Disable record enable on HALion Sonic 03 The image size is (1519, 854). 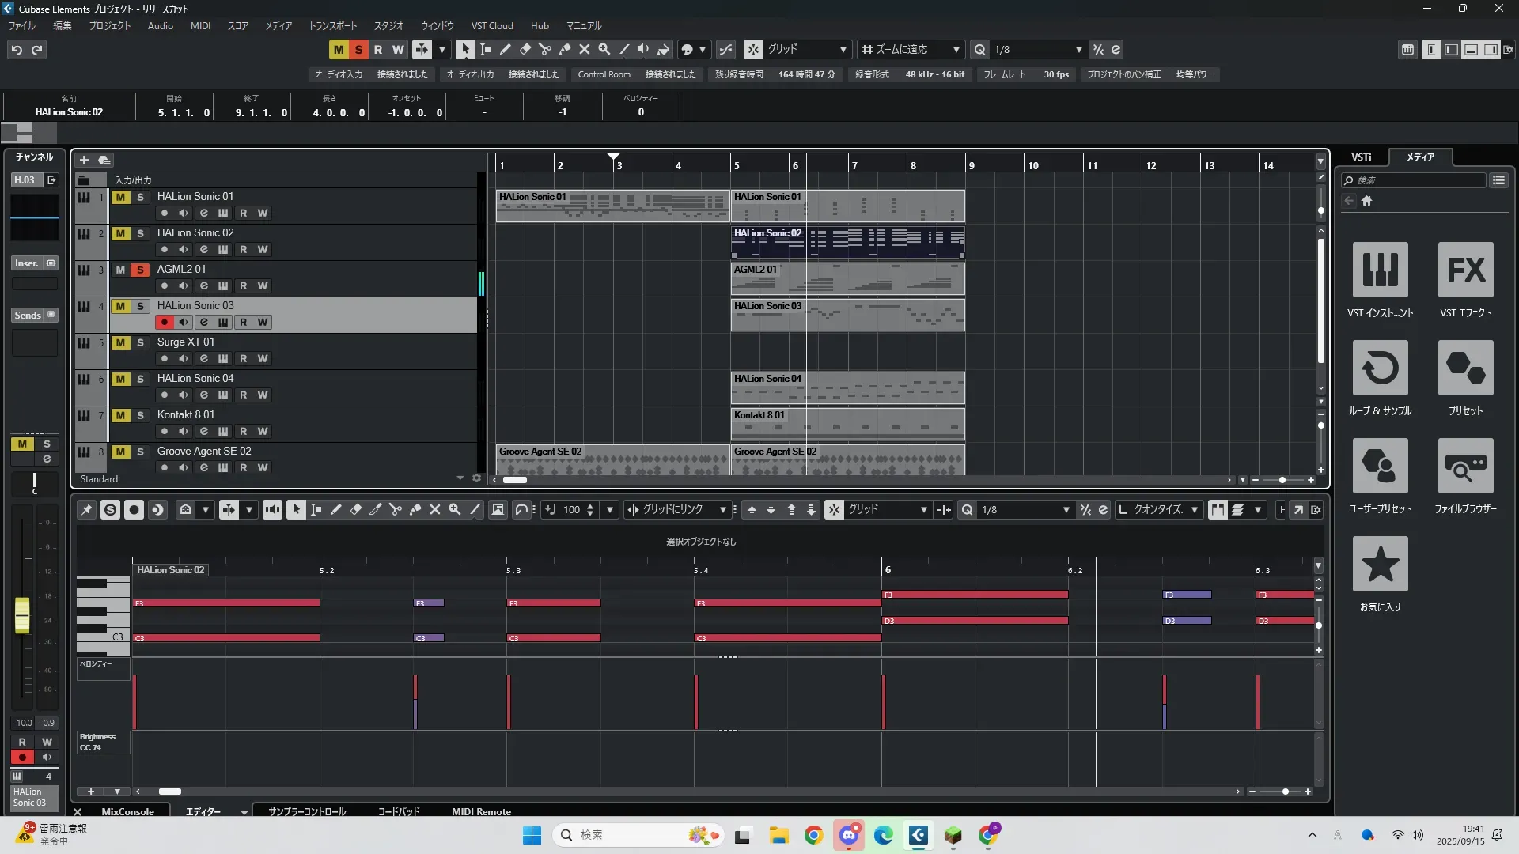tap(164, 323)
